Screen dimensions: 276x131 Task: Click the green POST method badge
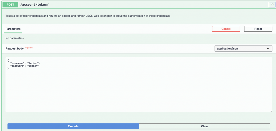(11, 5)
